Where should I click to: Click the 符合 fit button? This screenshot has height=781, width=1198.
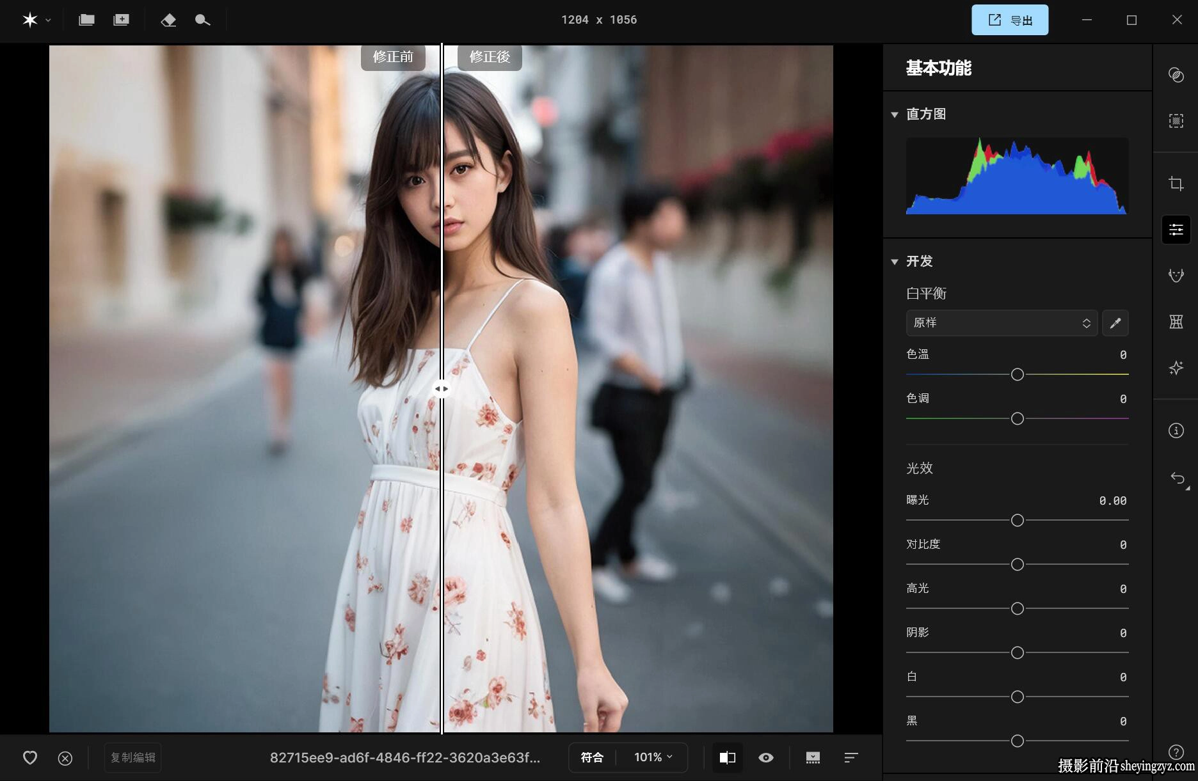click(x=592, y=757)
